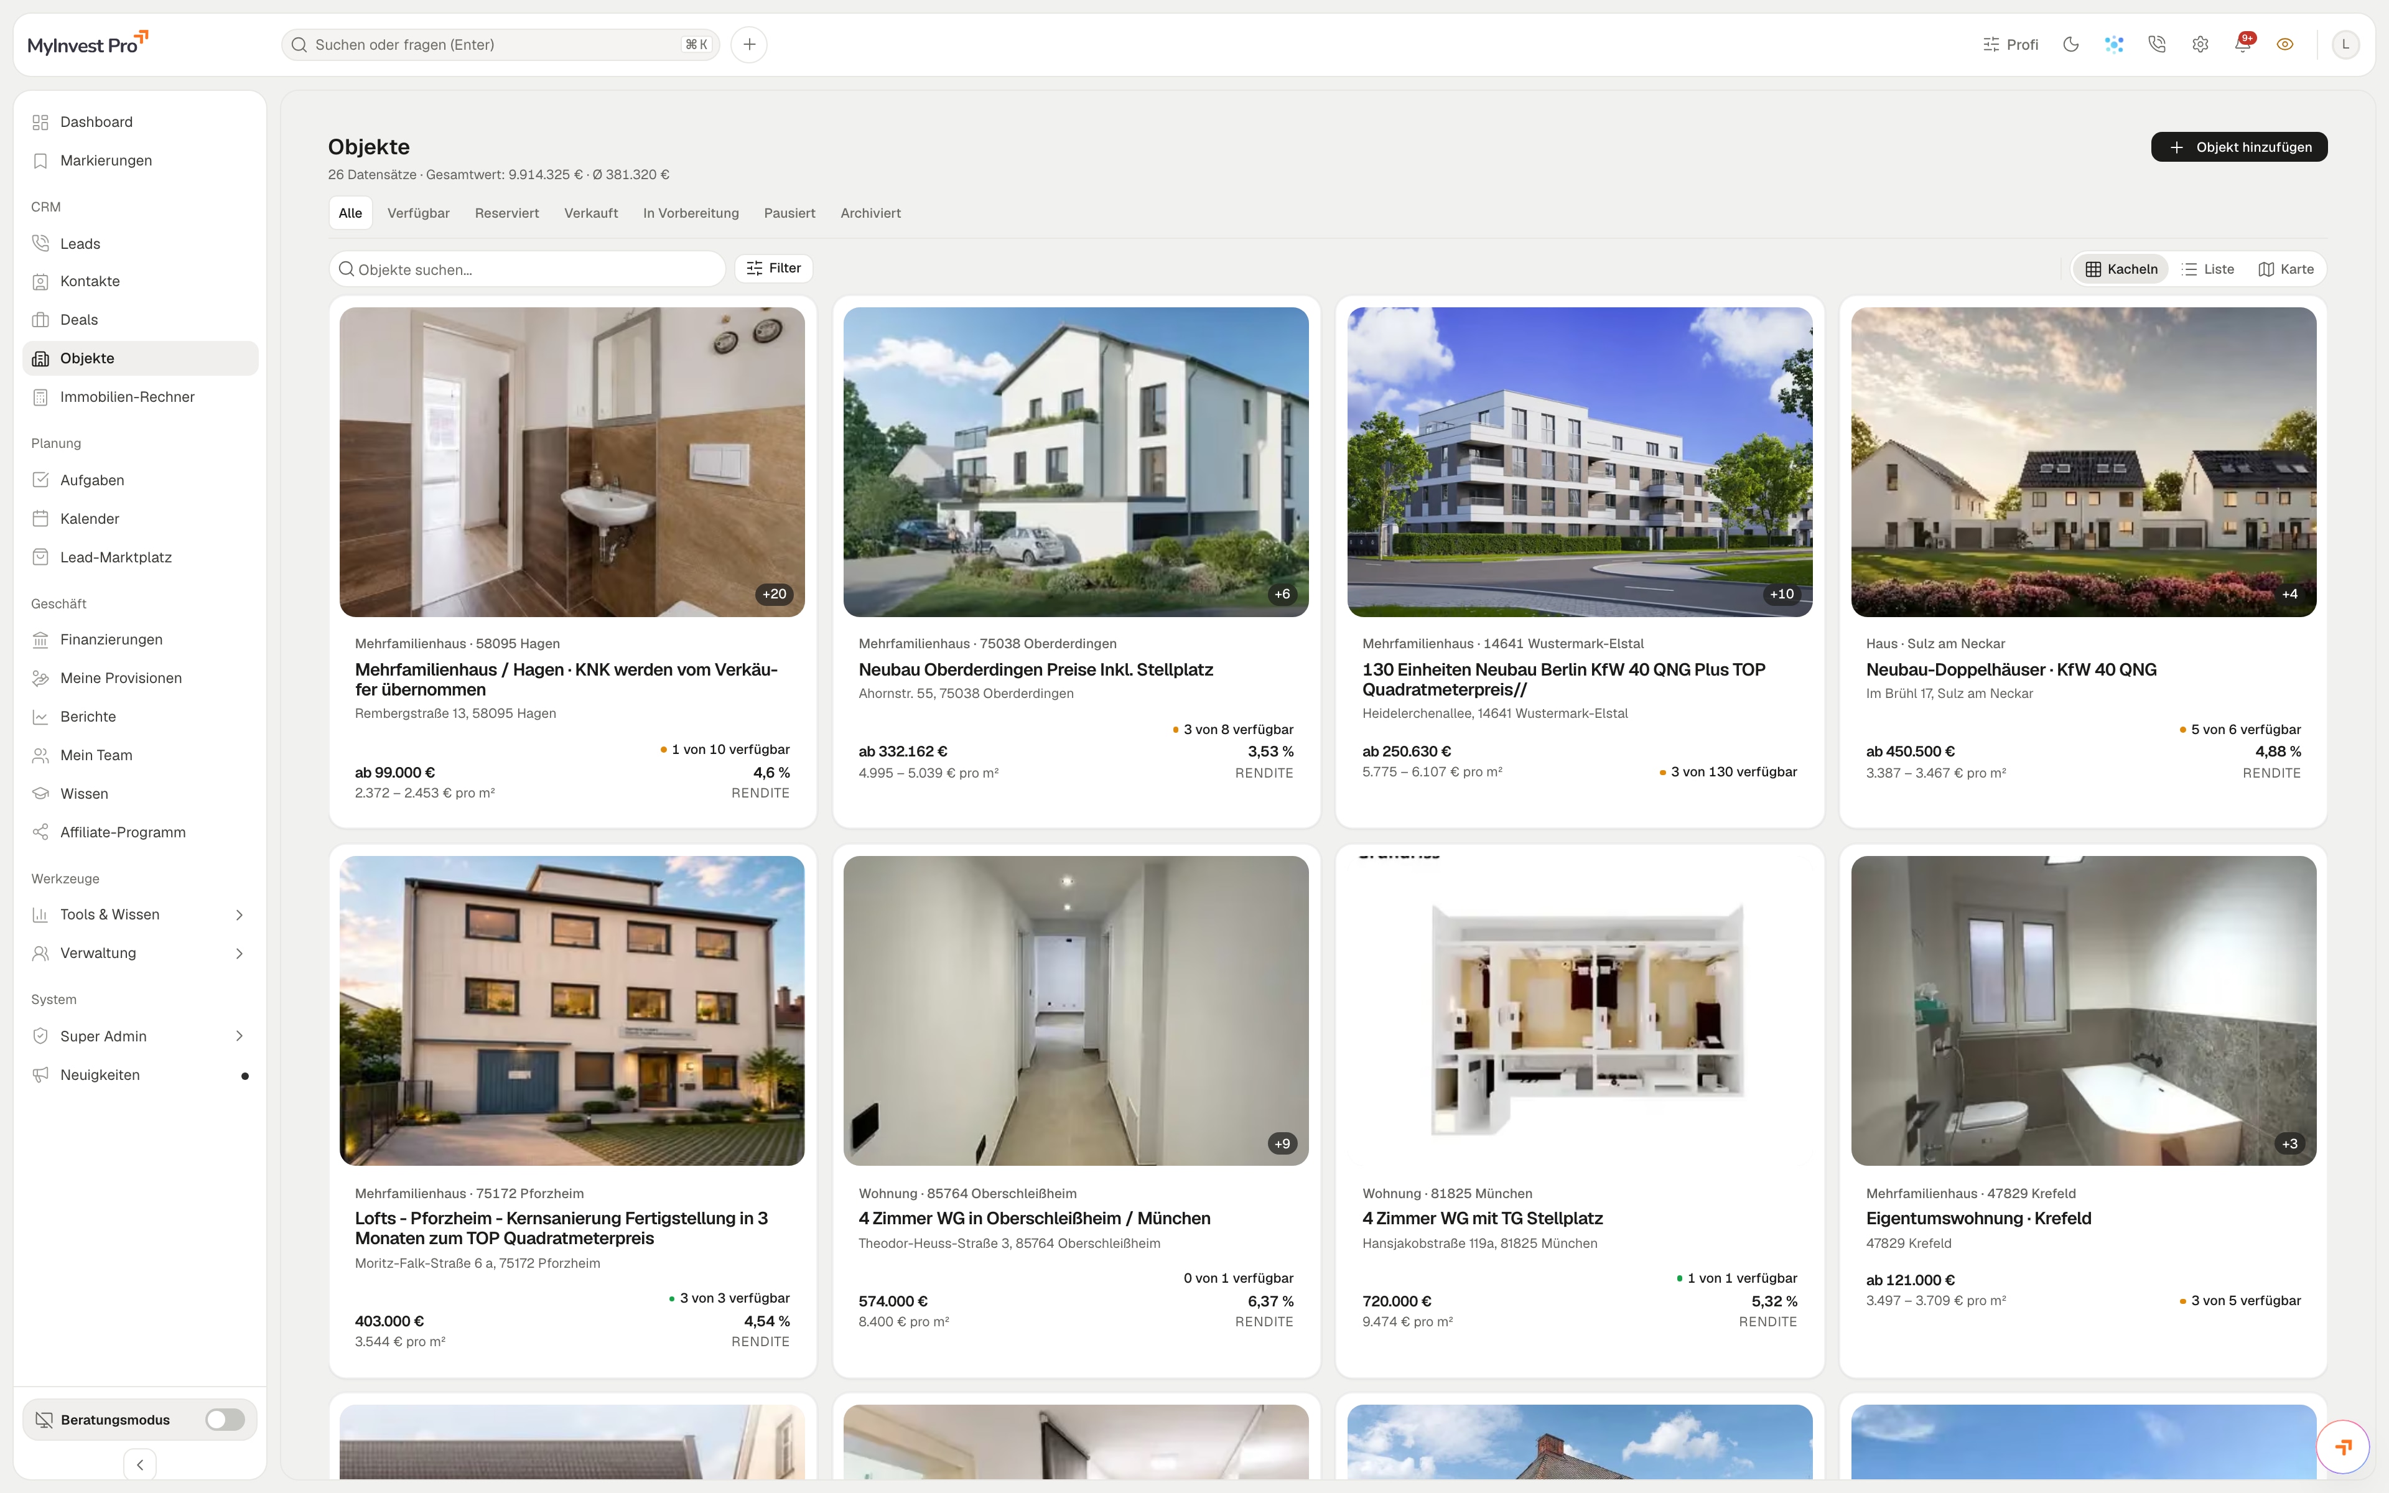
Task: Toggle the Beratungsmodus switch
Action: (x=224, y=1420)
